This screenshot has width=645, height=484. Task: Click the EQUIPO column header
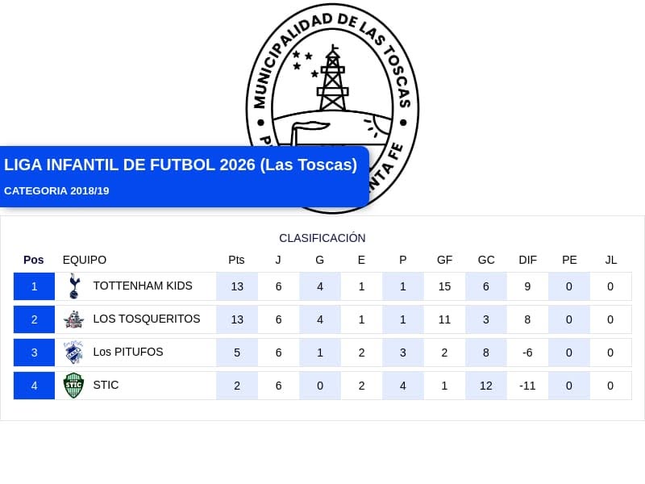click(x=85, y=260)
